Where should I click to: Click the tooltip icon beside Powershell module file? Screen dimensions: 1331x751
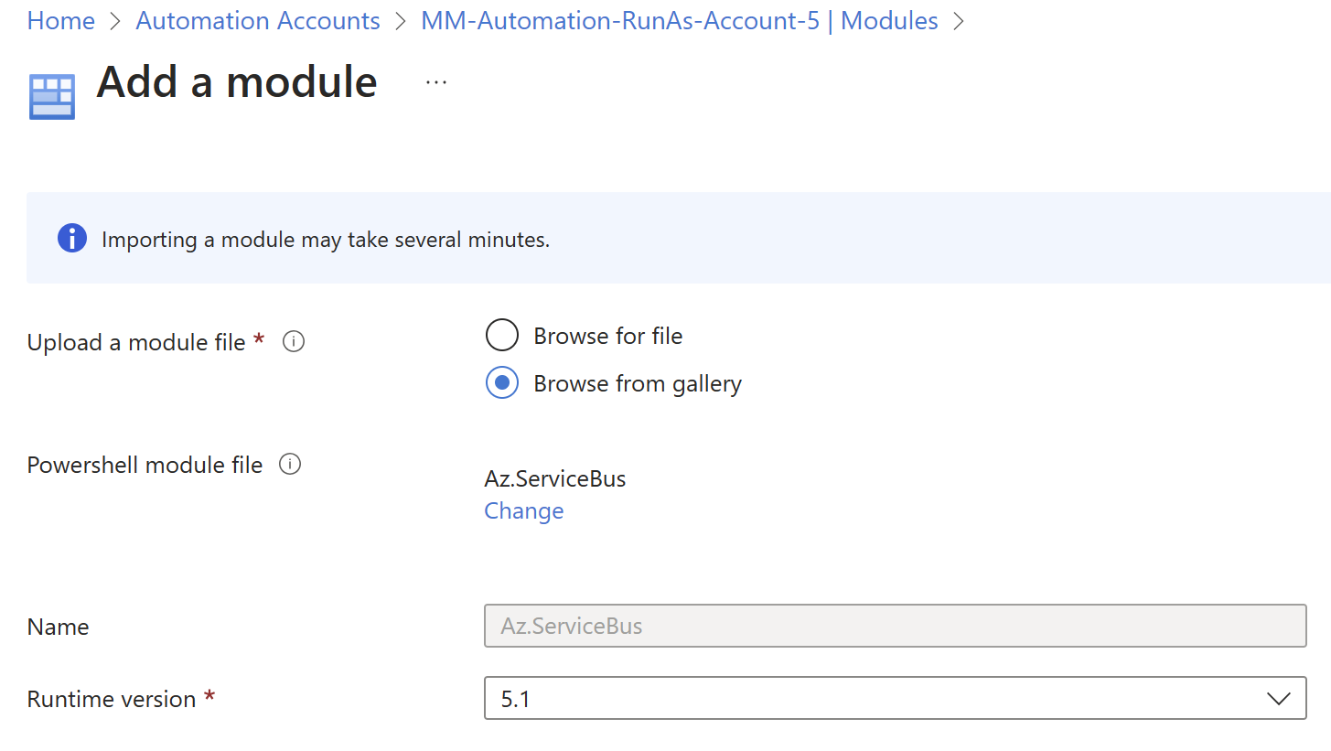(x=290, y=464)
